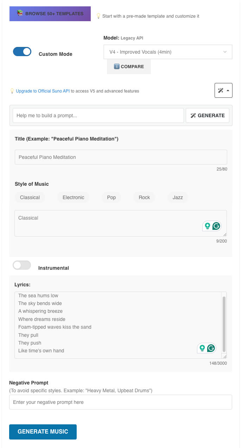The image size is (242, 448).
Task: Click the Generate prompt button
Action: click(x=208, y=115)
